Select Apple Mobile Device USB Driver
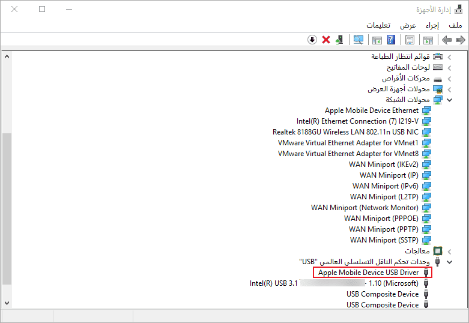469x323 pixels. click(369, 273)
